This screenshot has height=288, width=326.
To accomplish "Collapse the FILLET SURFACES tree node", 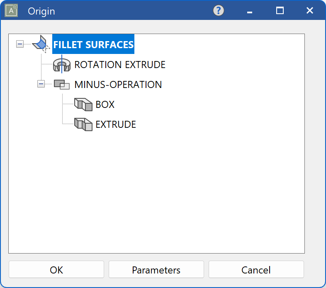I will pos(20,44).
